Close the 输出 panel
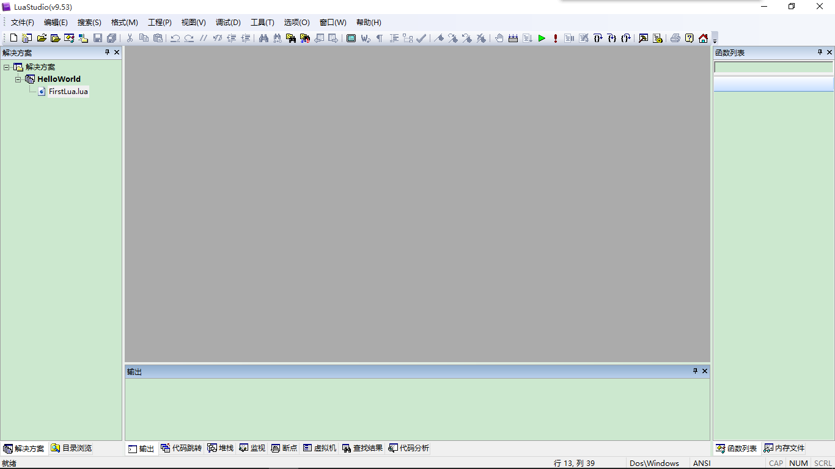 point(705,371)
